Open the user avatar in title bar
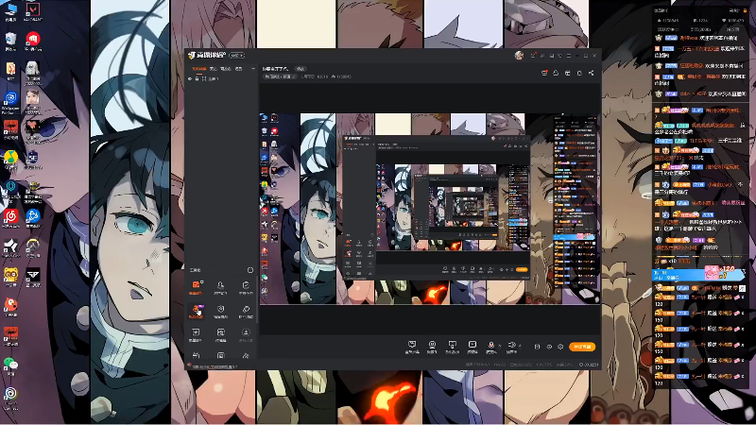This screenshot has height=425, width=756. pos(519,56)
